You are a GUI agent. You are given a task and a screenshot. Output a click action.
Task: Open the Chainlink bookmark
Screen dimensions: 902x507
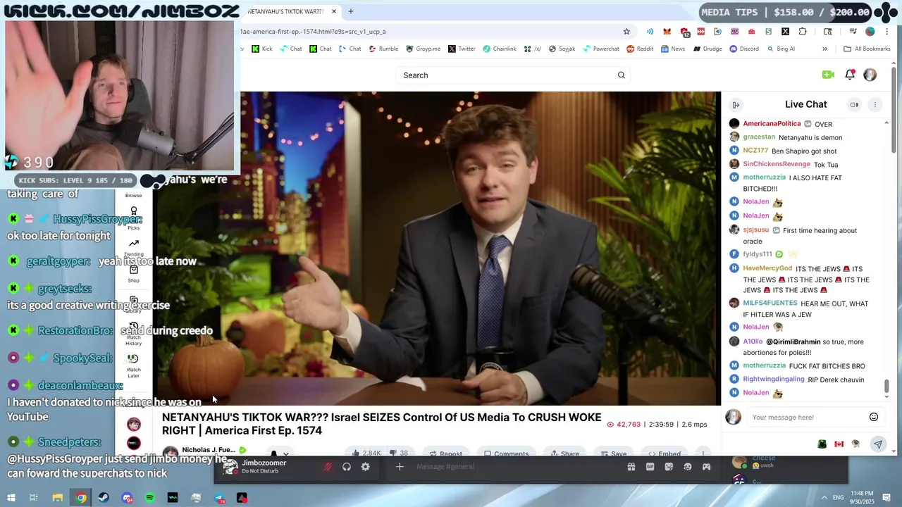500,49
